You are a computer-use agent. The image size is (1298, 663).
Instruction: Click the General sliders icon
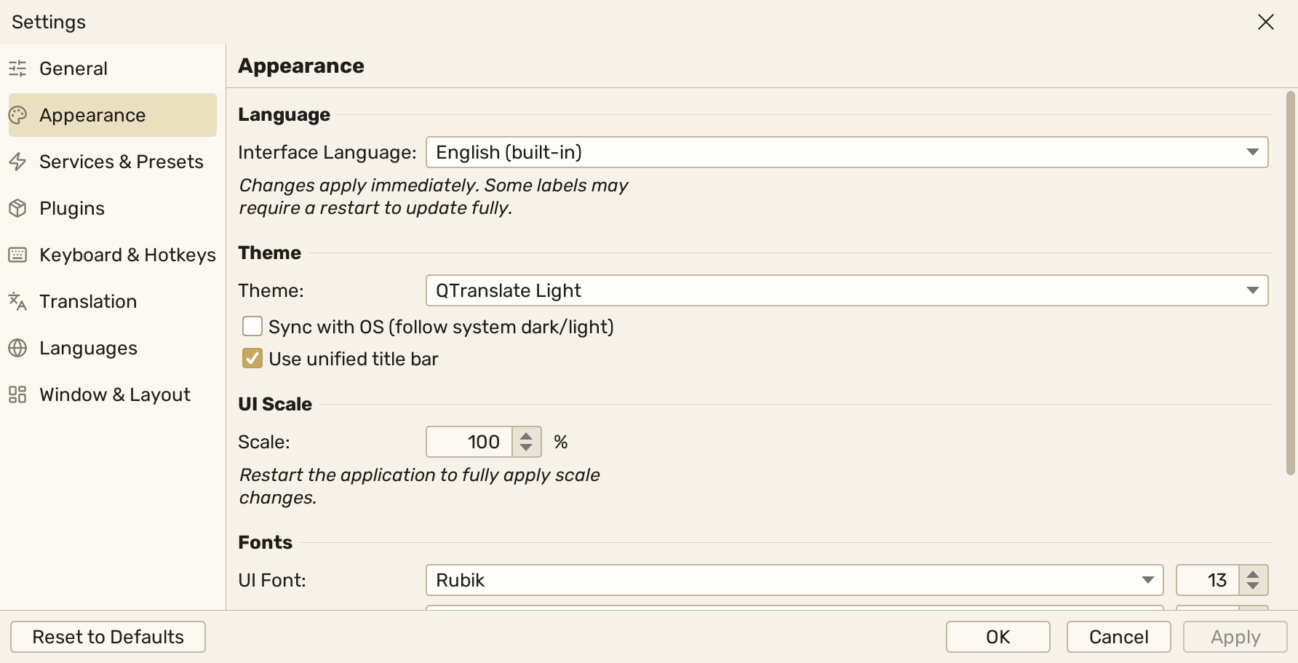click(x=17, y=68)
